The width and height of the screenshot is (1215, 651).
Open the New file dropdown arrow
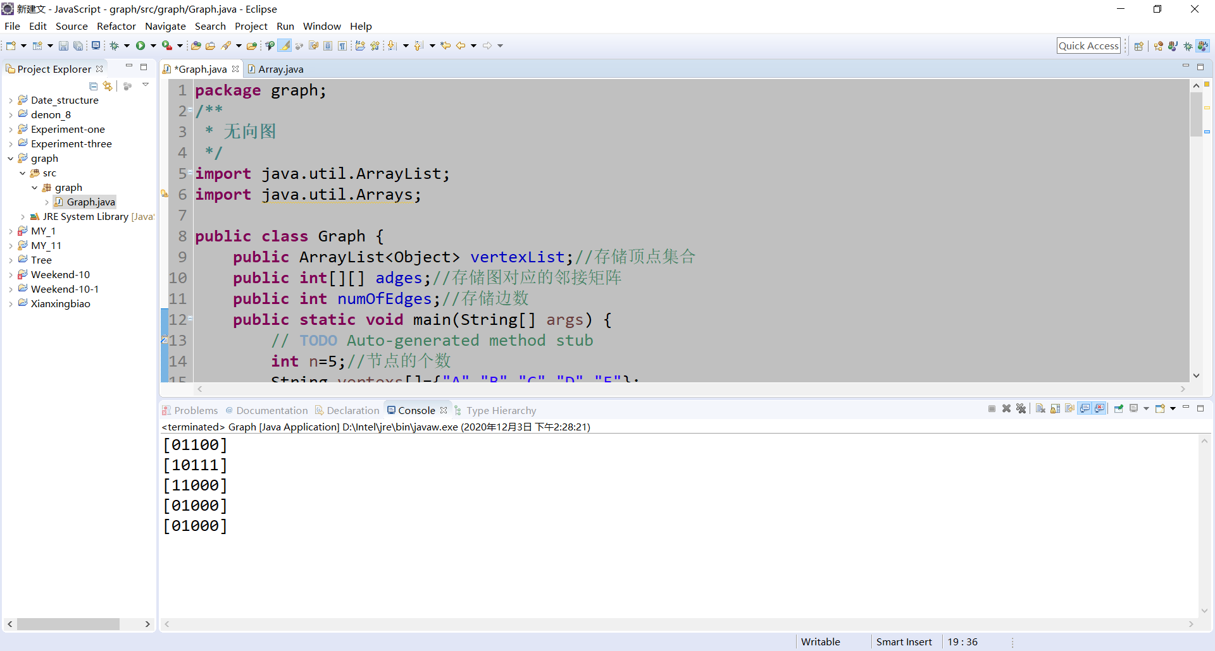click(x=23, y=46)
